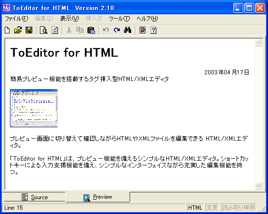Click the 'ToEditor for HTML' page heading

[x=64, y=52]
